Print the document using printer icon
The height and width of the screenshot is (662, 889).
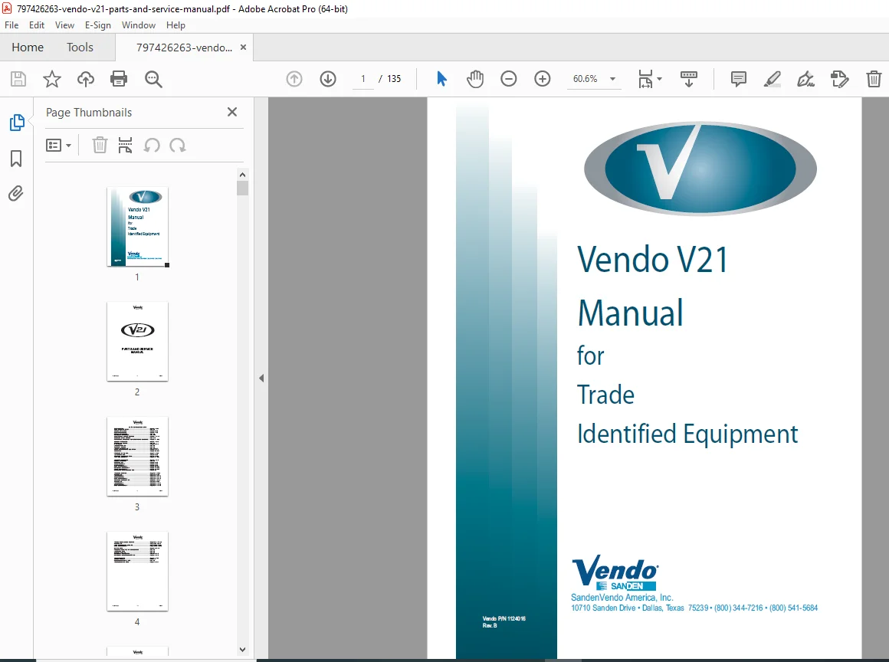(x=119, y=79)
